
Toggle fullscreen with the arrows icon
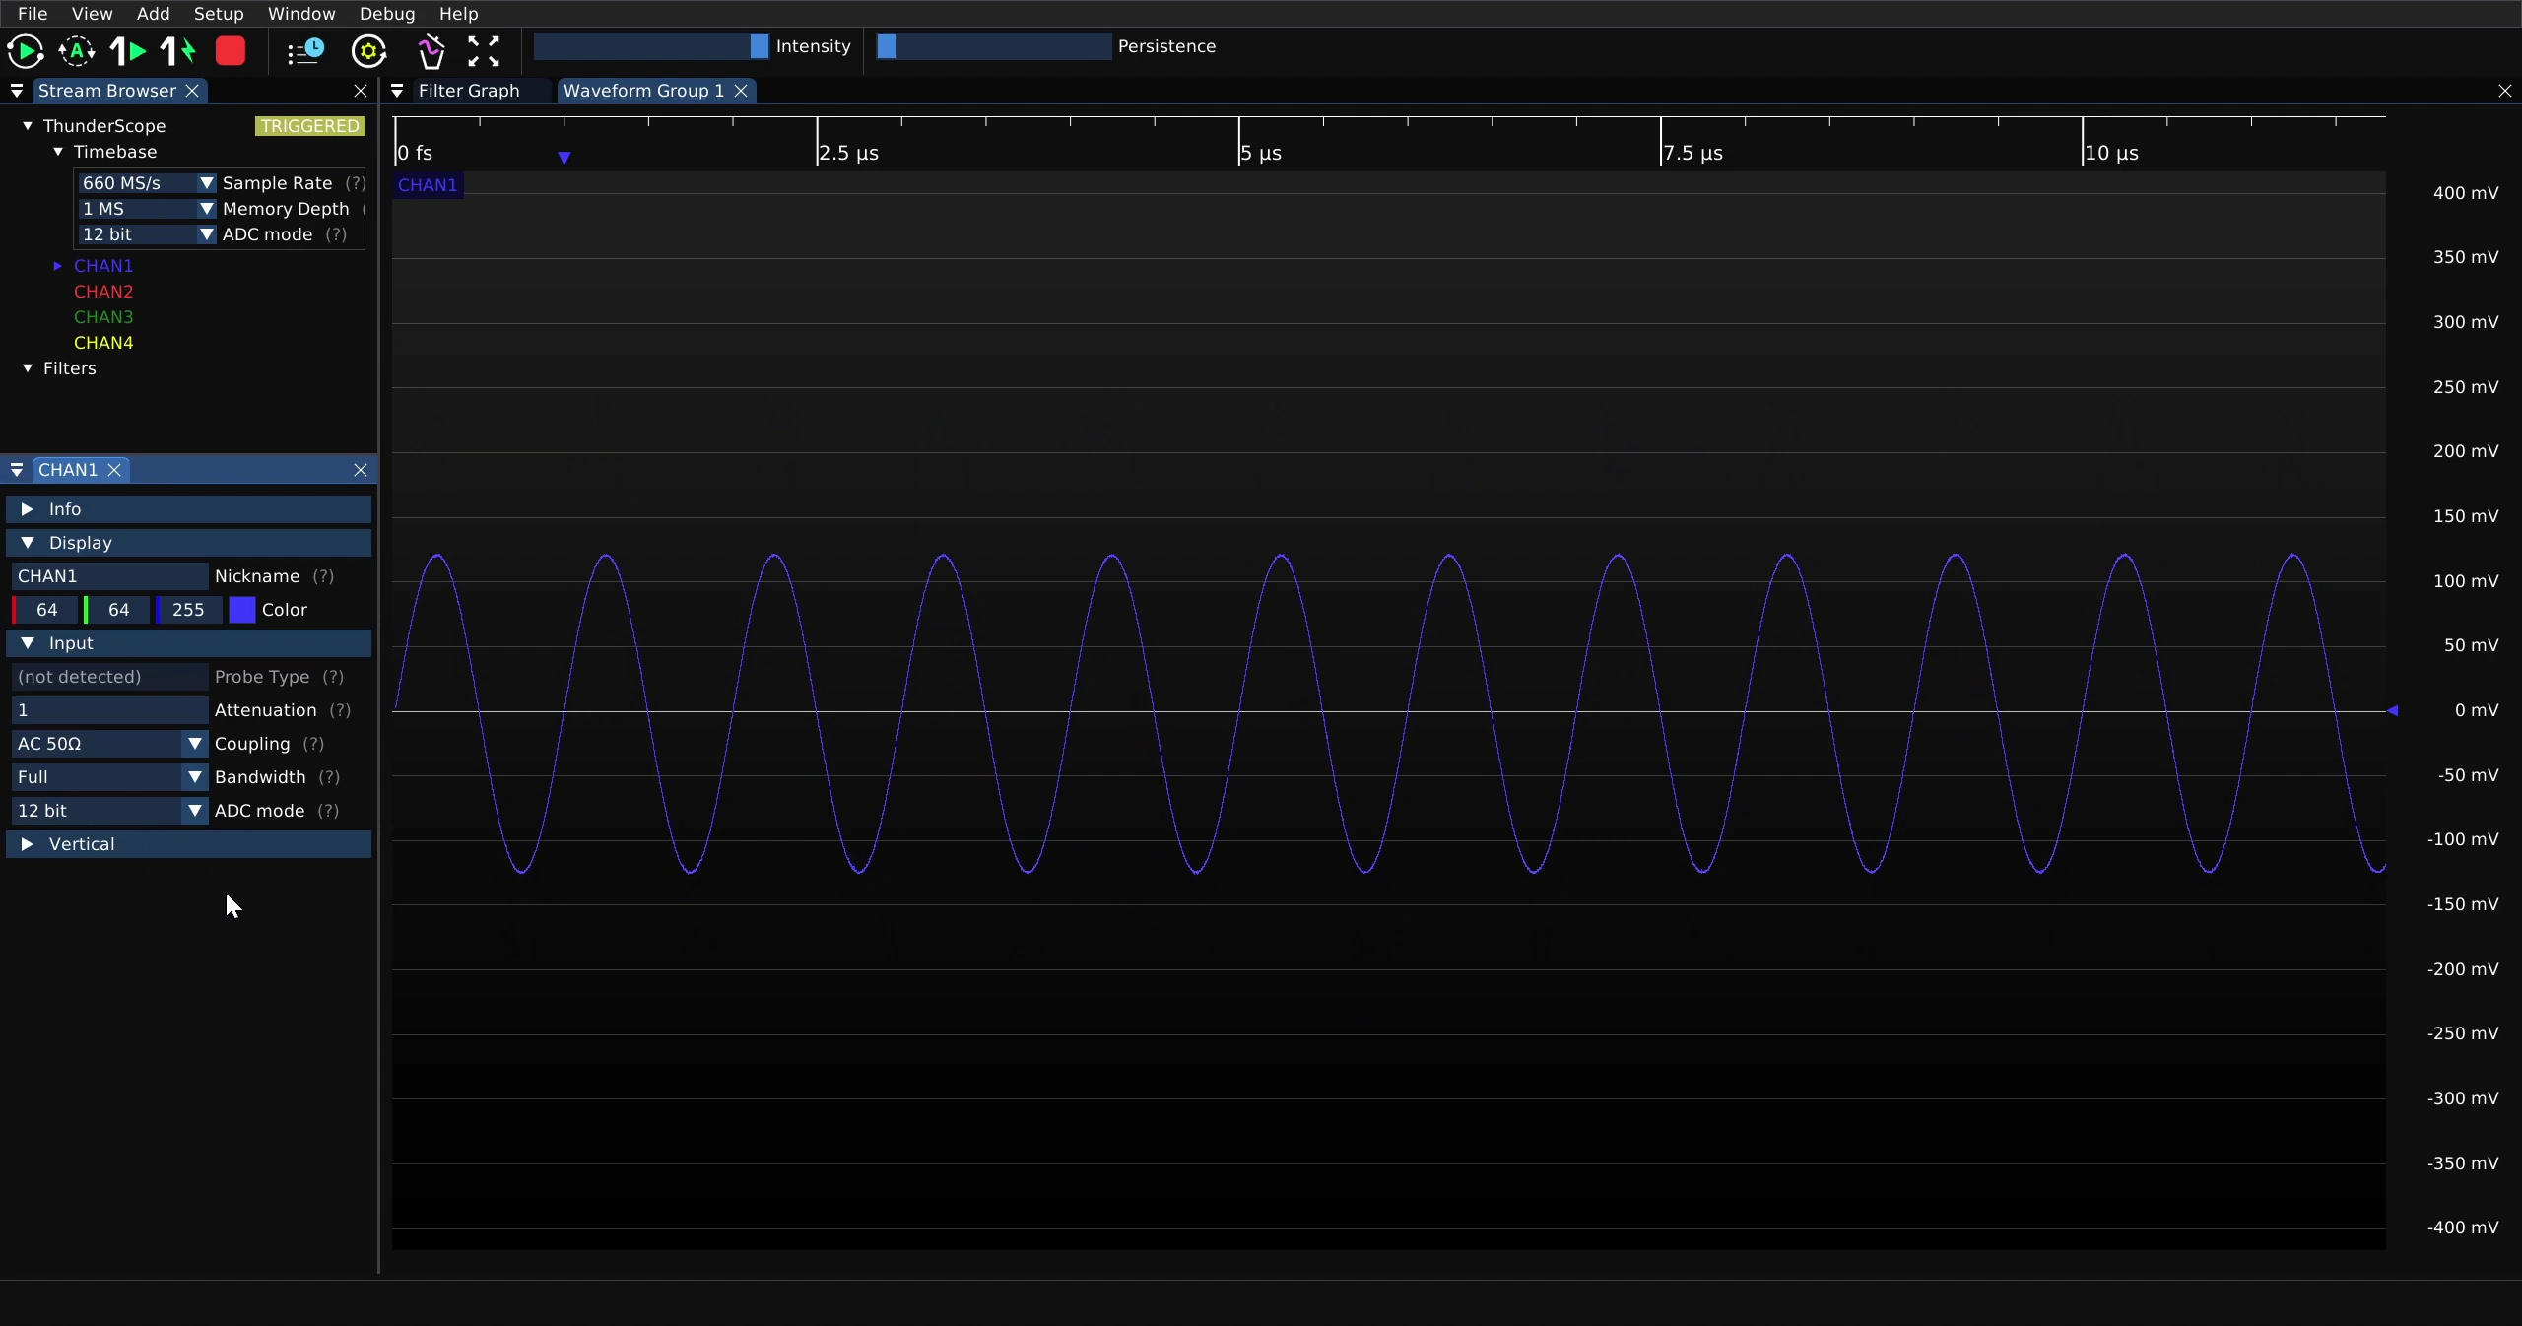(484, 51)
